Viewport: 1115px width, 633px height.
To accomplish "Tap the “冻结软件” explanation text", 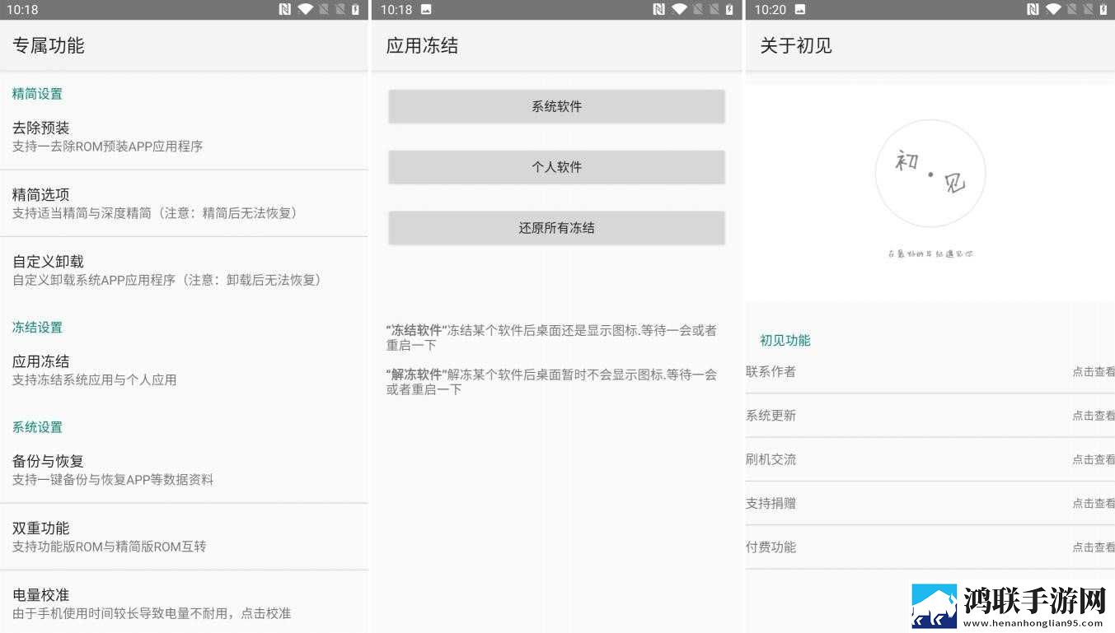I will (x=552, y=337).
